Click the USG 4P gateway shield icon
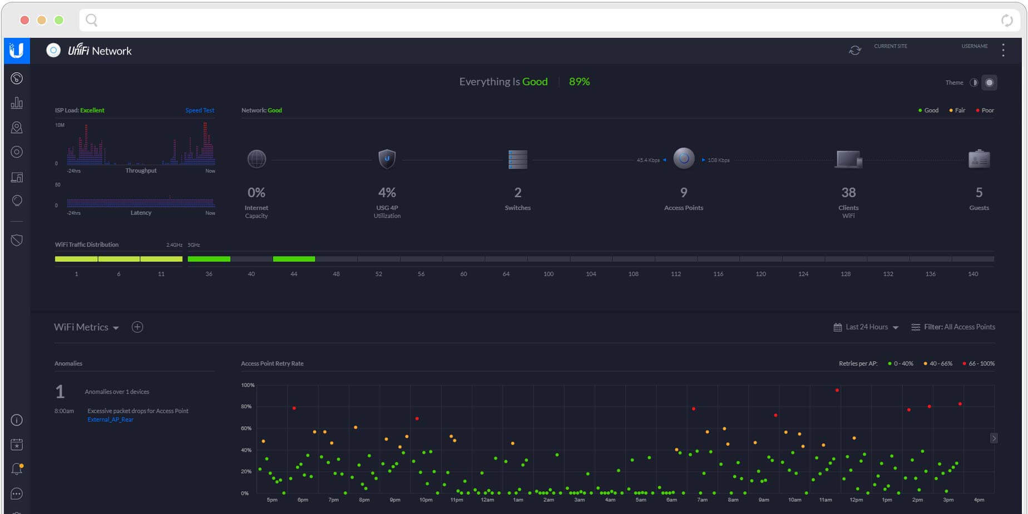 387,159
